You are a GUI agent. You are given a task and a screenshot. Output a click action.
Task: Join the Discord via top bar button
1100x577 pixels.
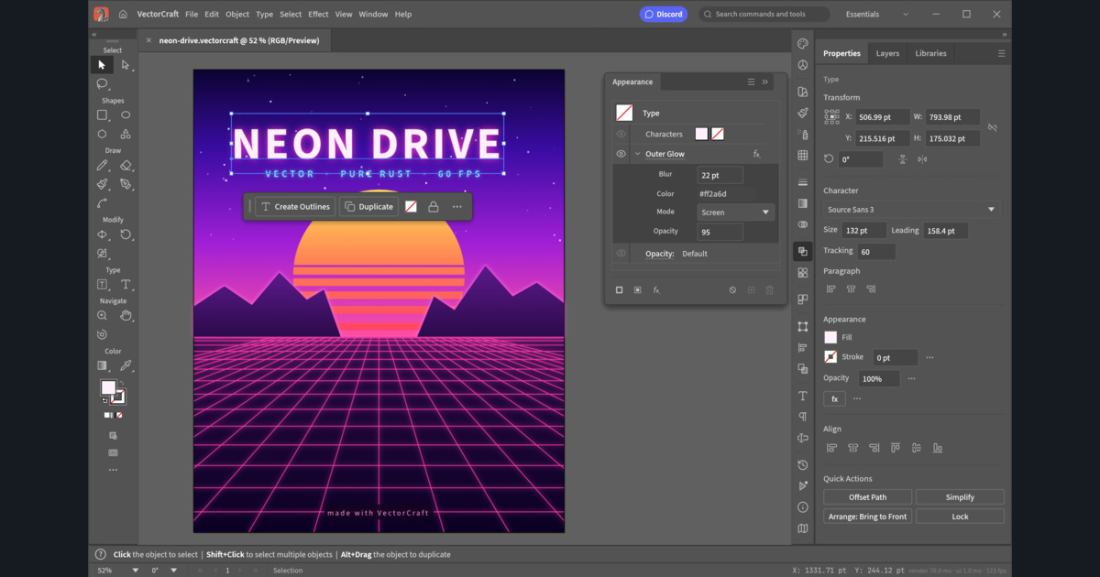(664, 15)
